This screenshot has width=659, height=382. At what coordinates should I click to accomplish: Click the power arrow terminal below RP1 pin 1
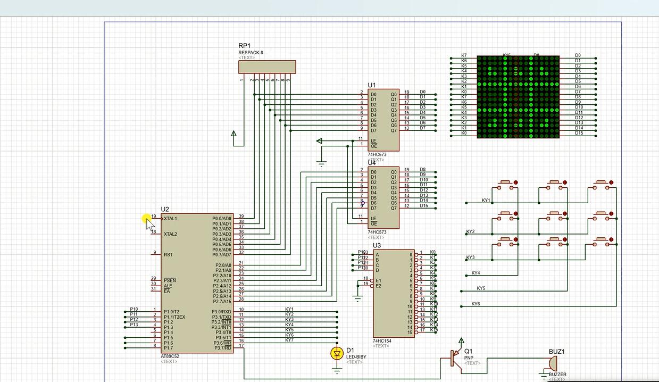pos(233,134)
